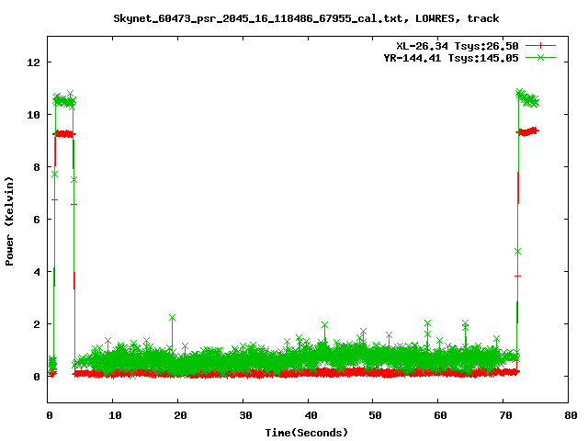Click the Time(Seconds) x-axis label
The height and width of the screenshot is (441, 588).
[x=306, y=433]
